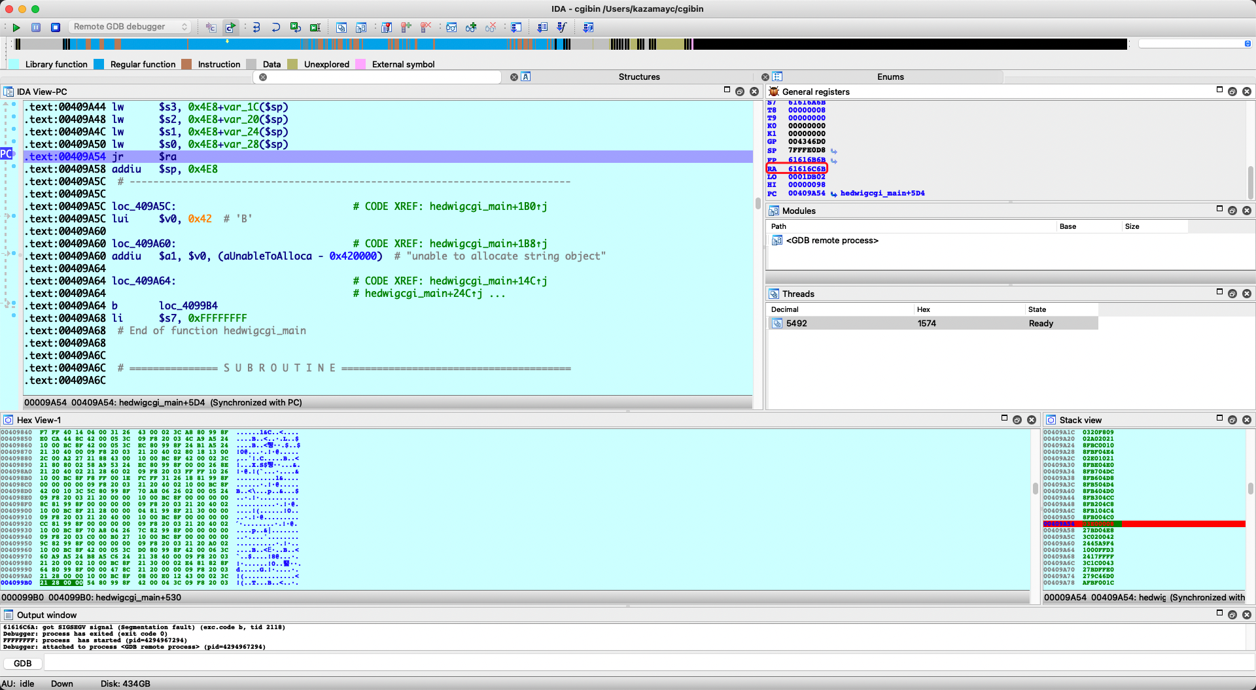The image size is (1256, 690).
Task: Click the Delete watch icon
Action: (x=491, y=27)
